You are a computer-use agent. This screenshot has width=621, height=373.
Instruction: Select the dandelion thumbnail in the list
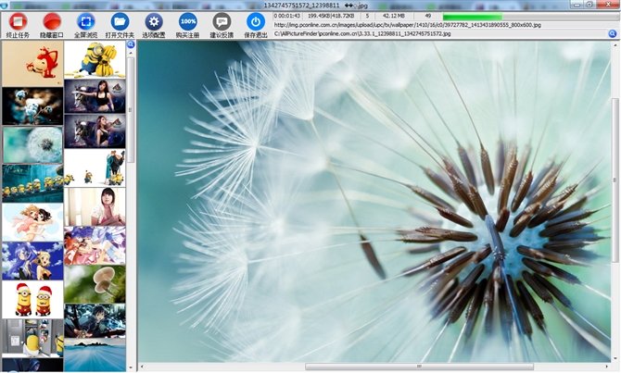32,144
